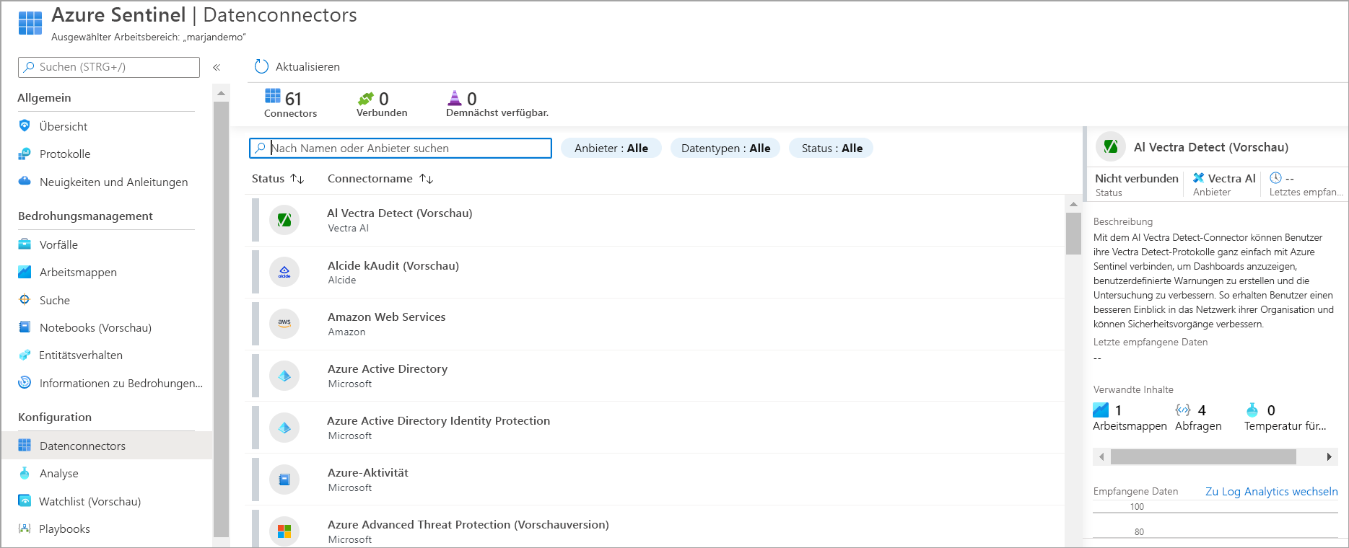
Task: Click the Playbooks icon
Action: [x=25, y=529]
